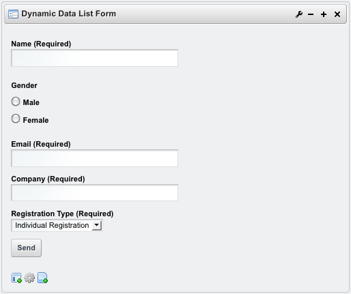Click the dropdown arrow next to Individual Registration
This screenshot has width=351, height=294.
(x=97, y=225)
